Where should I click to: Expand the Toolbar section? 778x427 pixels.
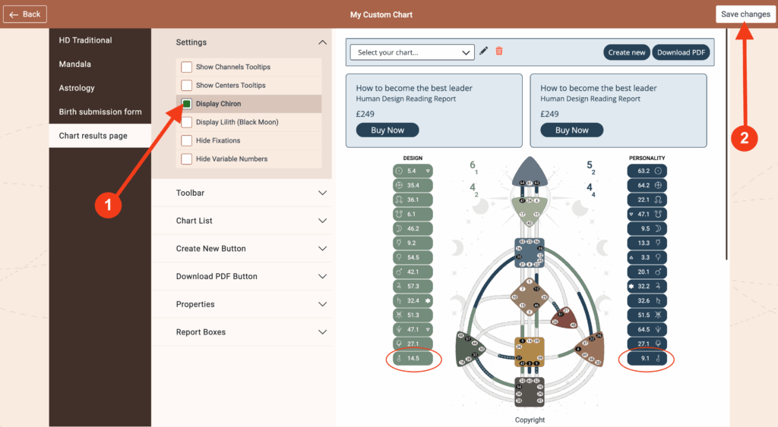(251, 193)
